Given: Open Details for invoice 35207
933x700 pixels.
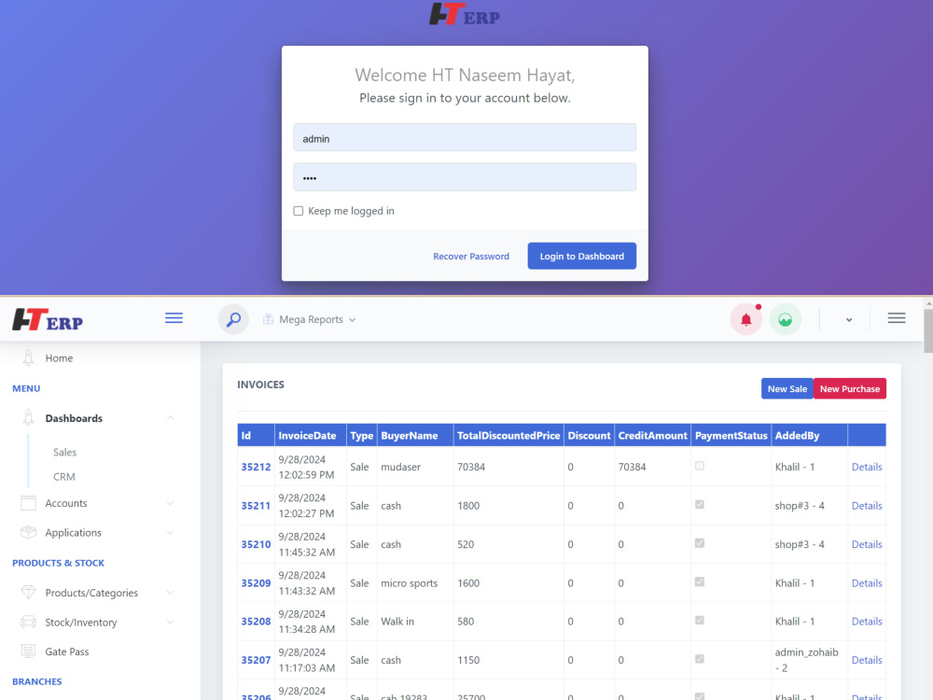Looking at the screenshot, I should point(867,660).
